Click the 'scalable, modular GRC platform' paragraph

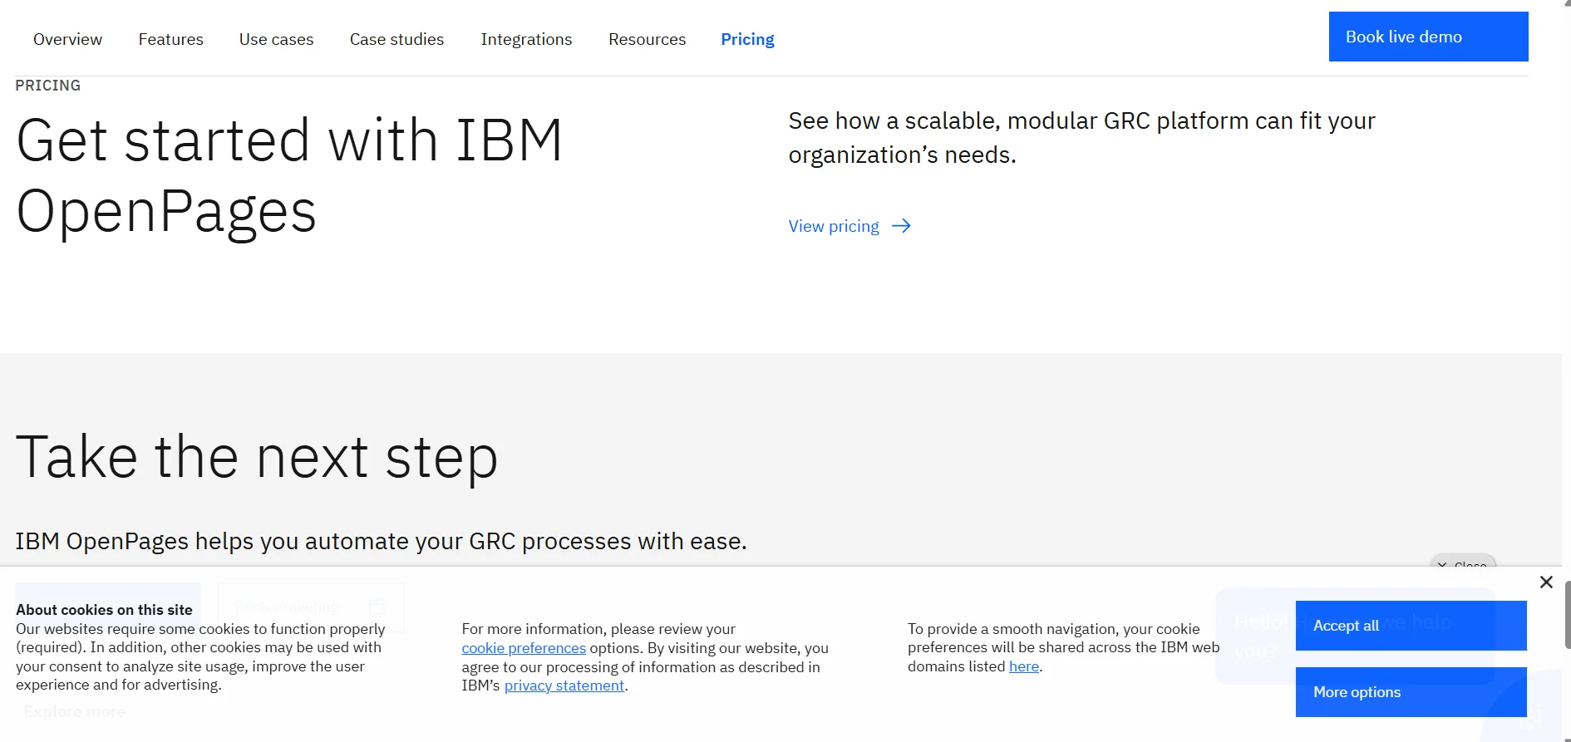pos(1081,138)
